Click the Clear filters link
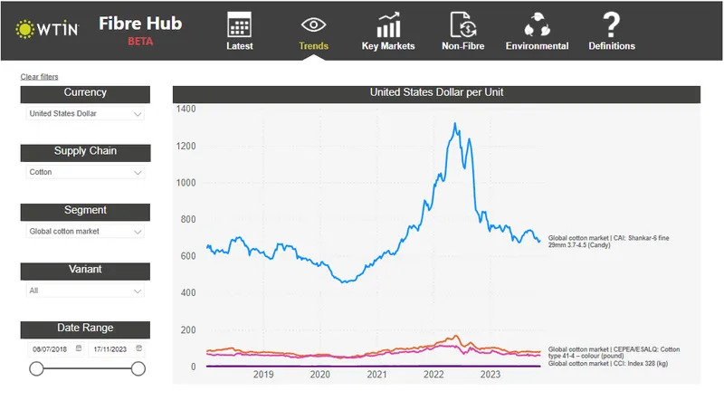This screenshot has height=410, width=724. (39, 77)
